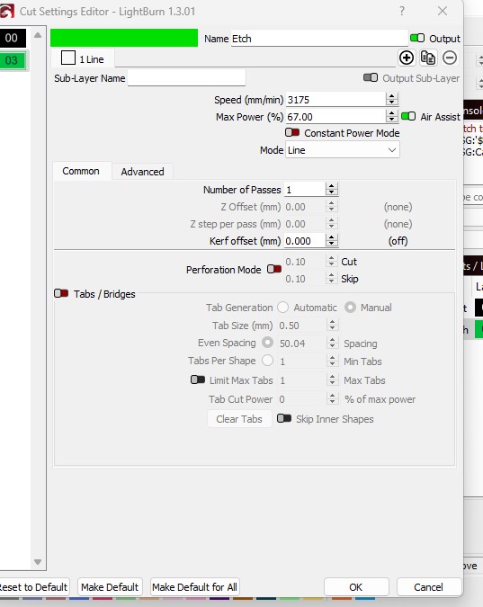Open the question mark help button
The height and width of the screenshot is (607, 483).
click(402, 11)
